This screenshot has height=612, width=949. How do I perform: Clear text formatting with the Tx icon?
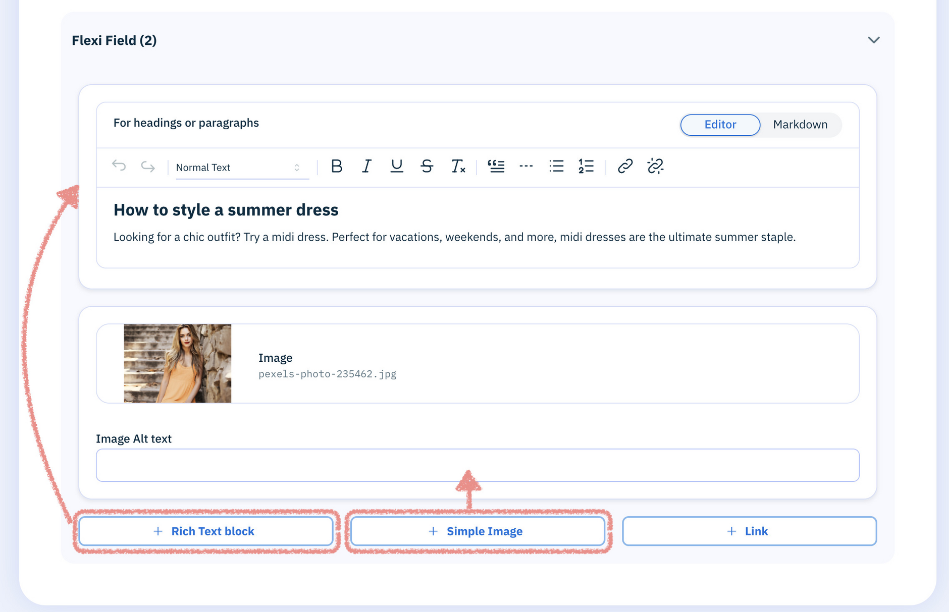(x=458, y=166)
